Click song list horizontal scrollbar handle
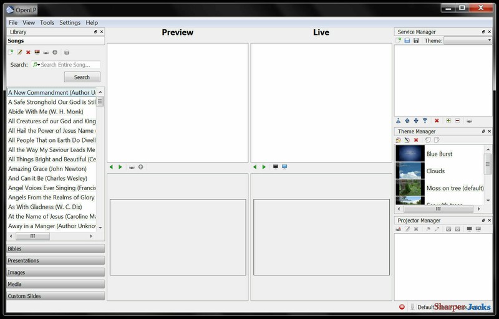 click(x=32, y=236)
